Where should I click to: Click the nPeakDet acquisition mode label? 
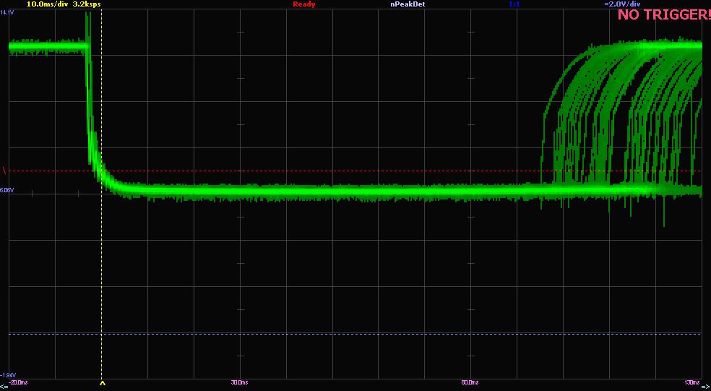point(408,4)
